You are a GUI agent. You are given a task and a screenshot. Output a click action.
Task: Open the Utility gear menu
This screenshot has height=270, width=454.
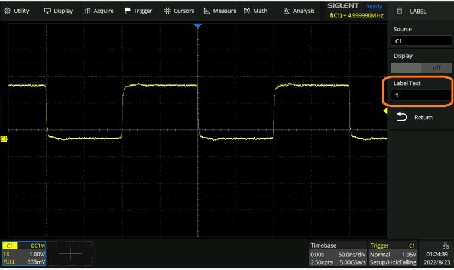tap(8, 11)
